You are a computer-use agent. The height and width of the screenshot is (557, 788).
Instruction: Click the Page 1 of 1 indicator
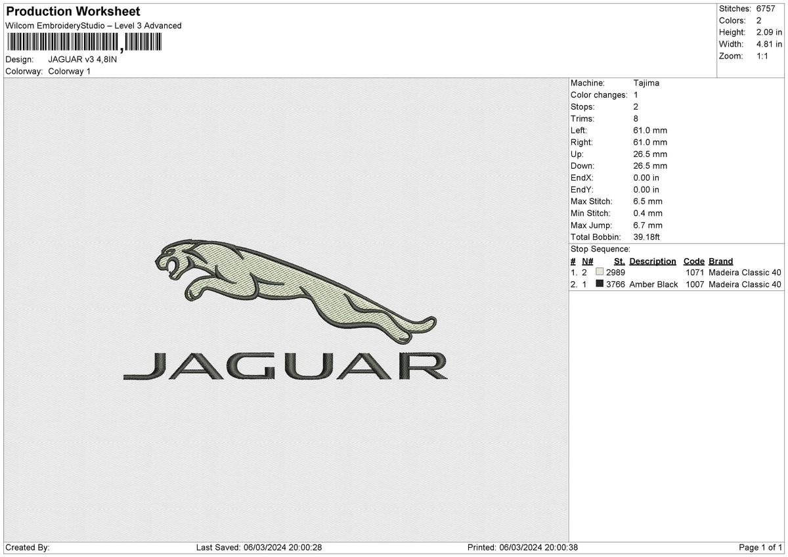(x=760, y=548)
